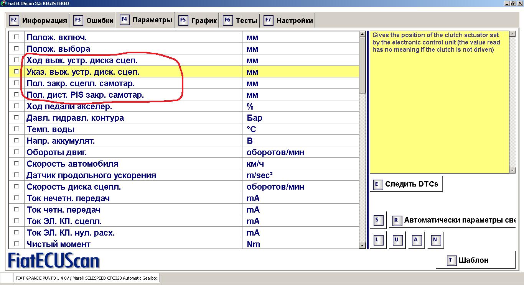Click the U shortcut button
The image size is (524, 285).
point(397,240)
